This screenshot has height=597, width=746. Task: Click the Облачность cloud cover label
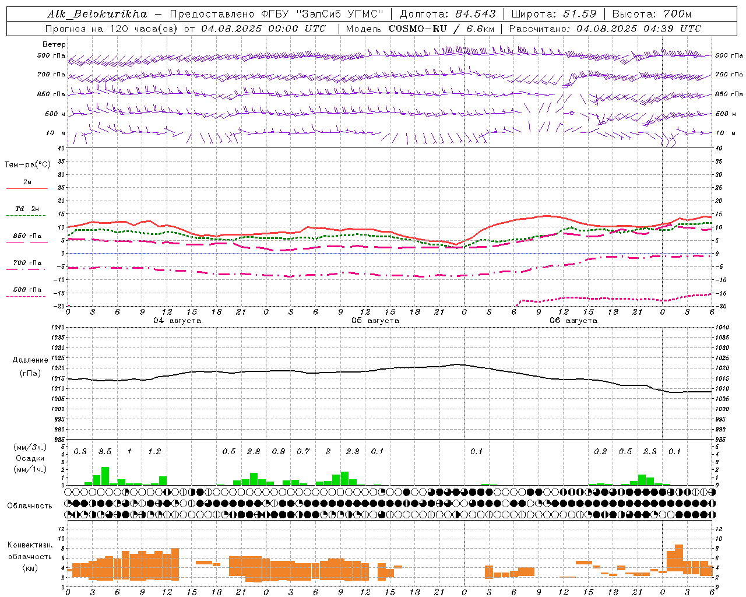click(30, 506)
